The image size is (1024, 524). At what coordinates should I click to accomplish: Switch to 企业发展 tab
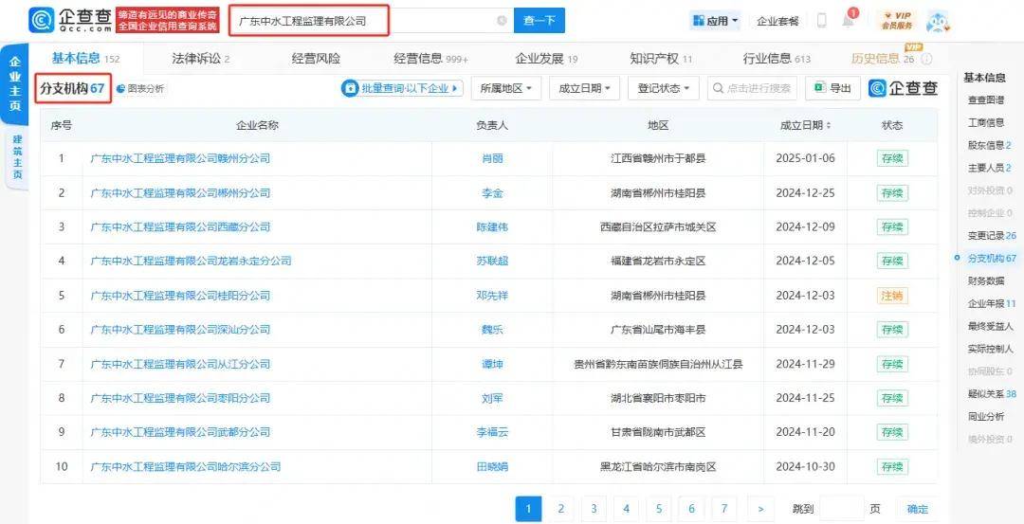(x=546, y=59)
